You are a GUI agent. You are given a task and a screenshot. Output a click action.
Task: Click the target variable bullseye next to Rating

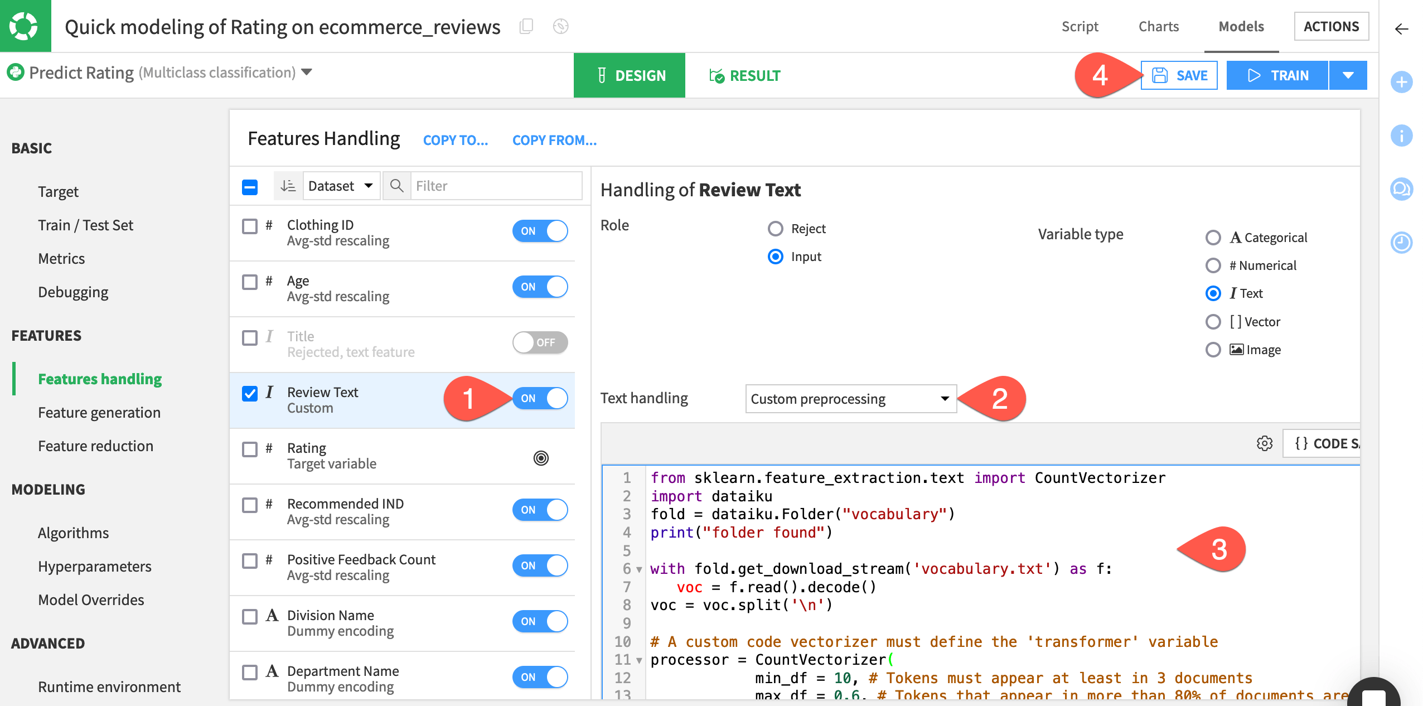540,458
